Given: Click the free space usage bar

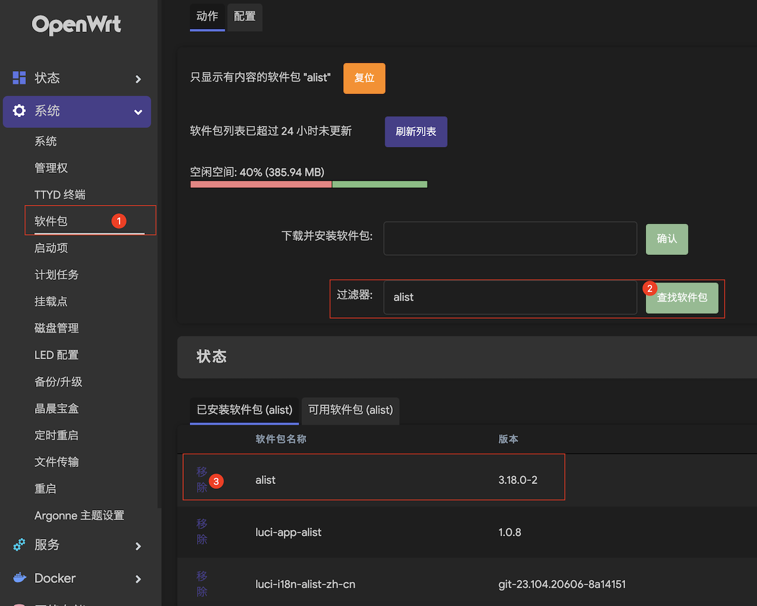Looking at the screenshot, I should (308, 185).
